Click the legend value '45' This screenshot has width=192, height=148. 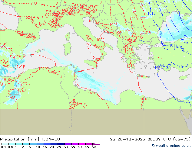click(x=87, y=147)
